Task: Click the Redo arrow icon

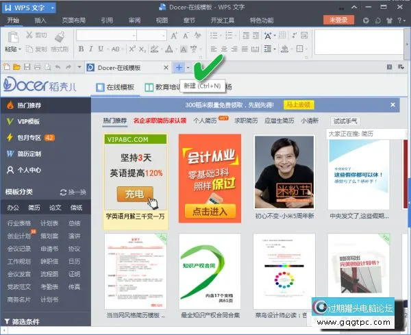Action: [x=68, y=67]
